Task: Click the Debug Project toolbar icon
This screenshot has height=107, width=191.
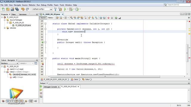Action: (71, 9)
